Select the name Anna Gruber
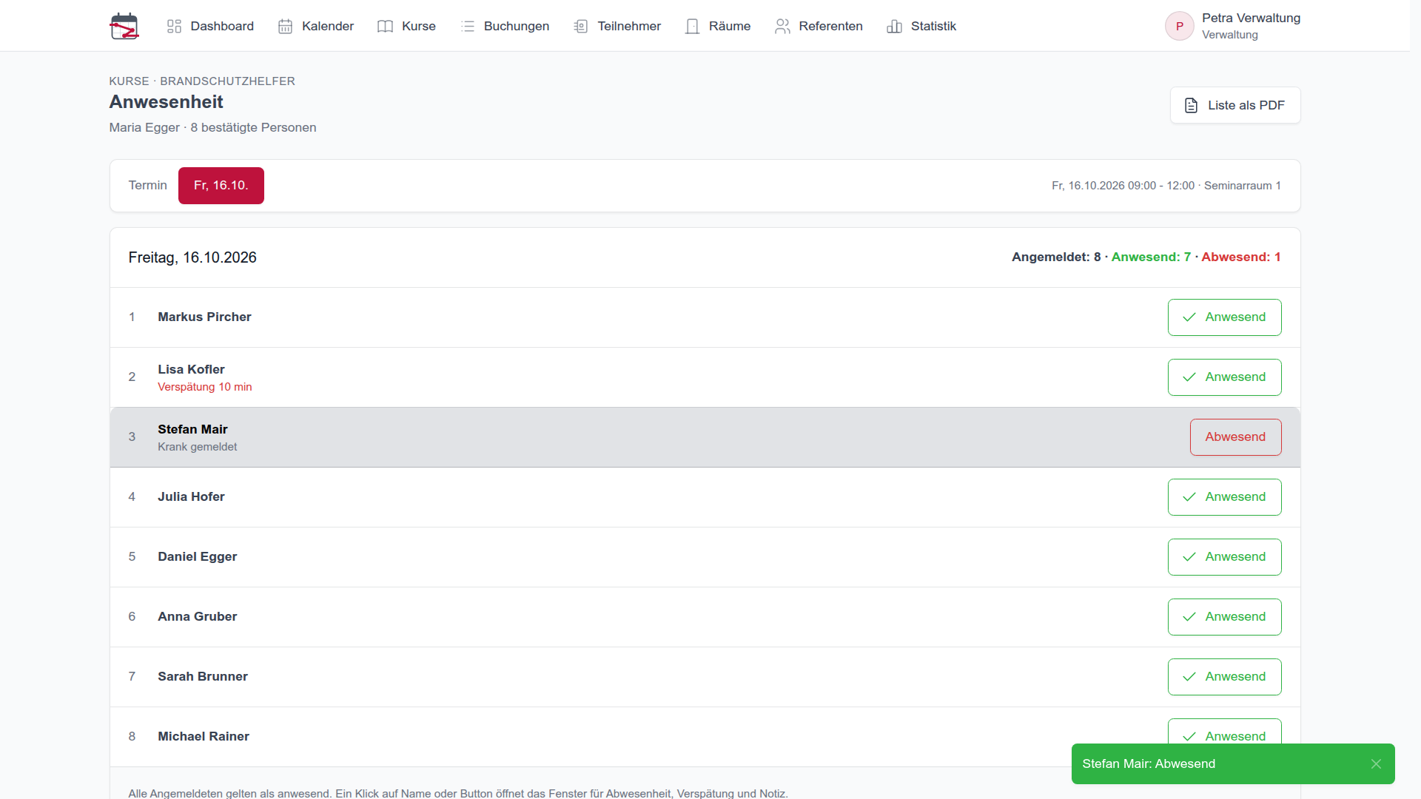This screenshot has width=1421, height=799. click(x=197, y=616)
